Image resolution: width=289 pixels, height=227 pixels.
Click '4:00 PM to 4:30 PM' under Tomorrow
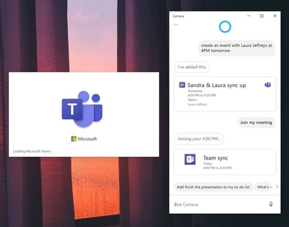point(201,95)
